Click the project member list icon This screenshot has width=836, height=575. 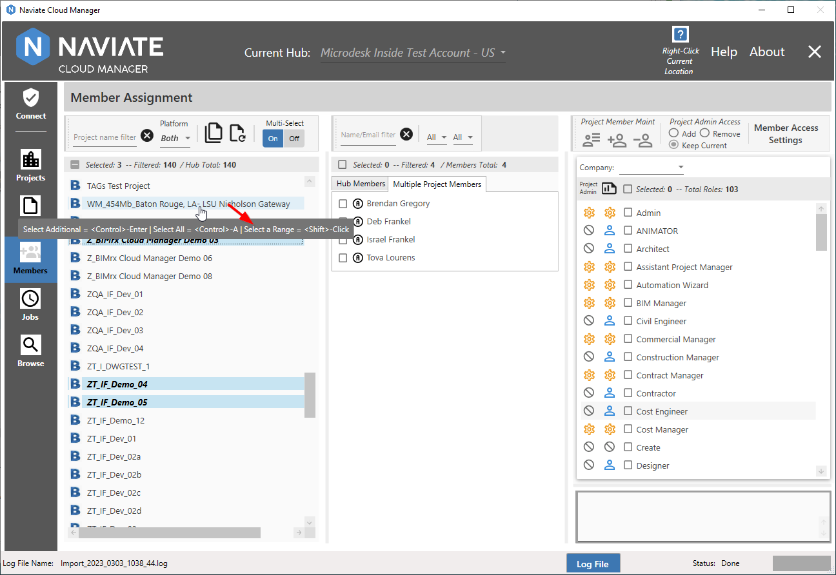(592, 140)
